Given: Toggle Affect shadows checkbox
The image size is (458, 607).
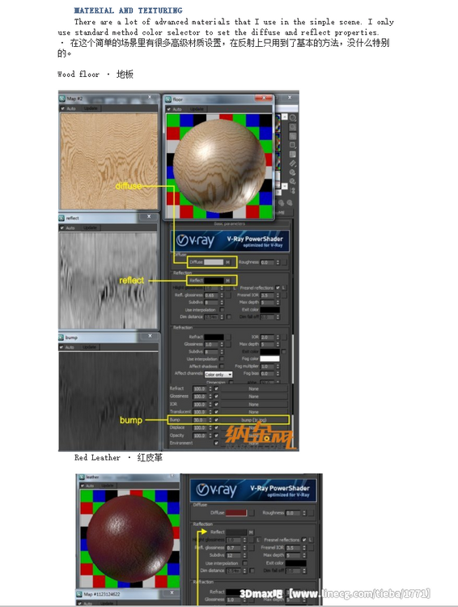Looking at the screenshot, I should 222,366.
